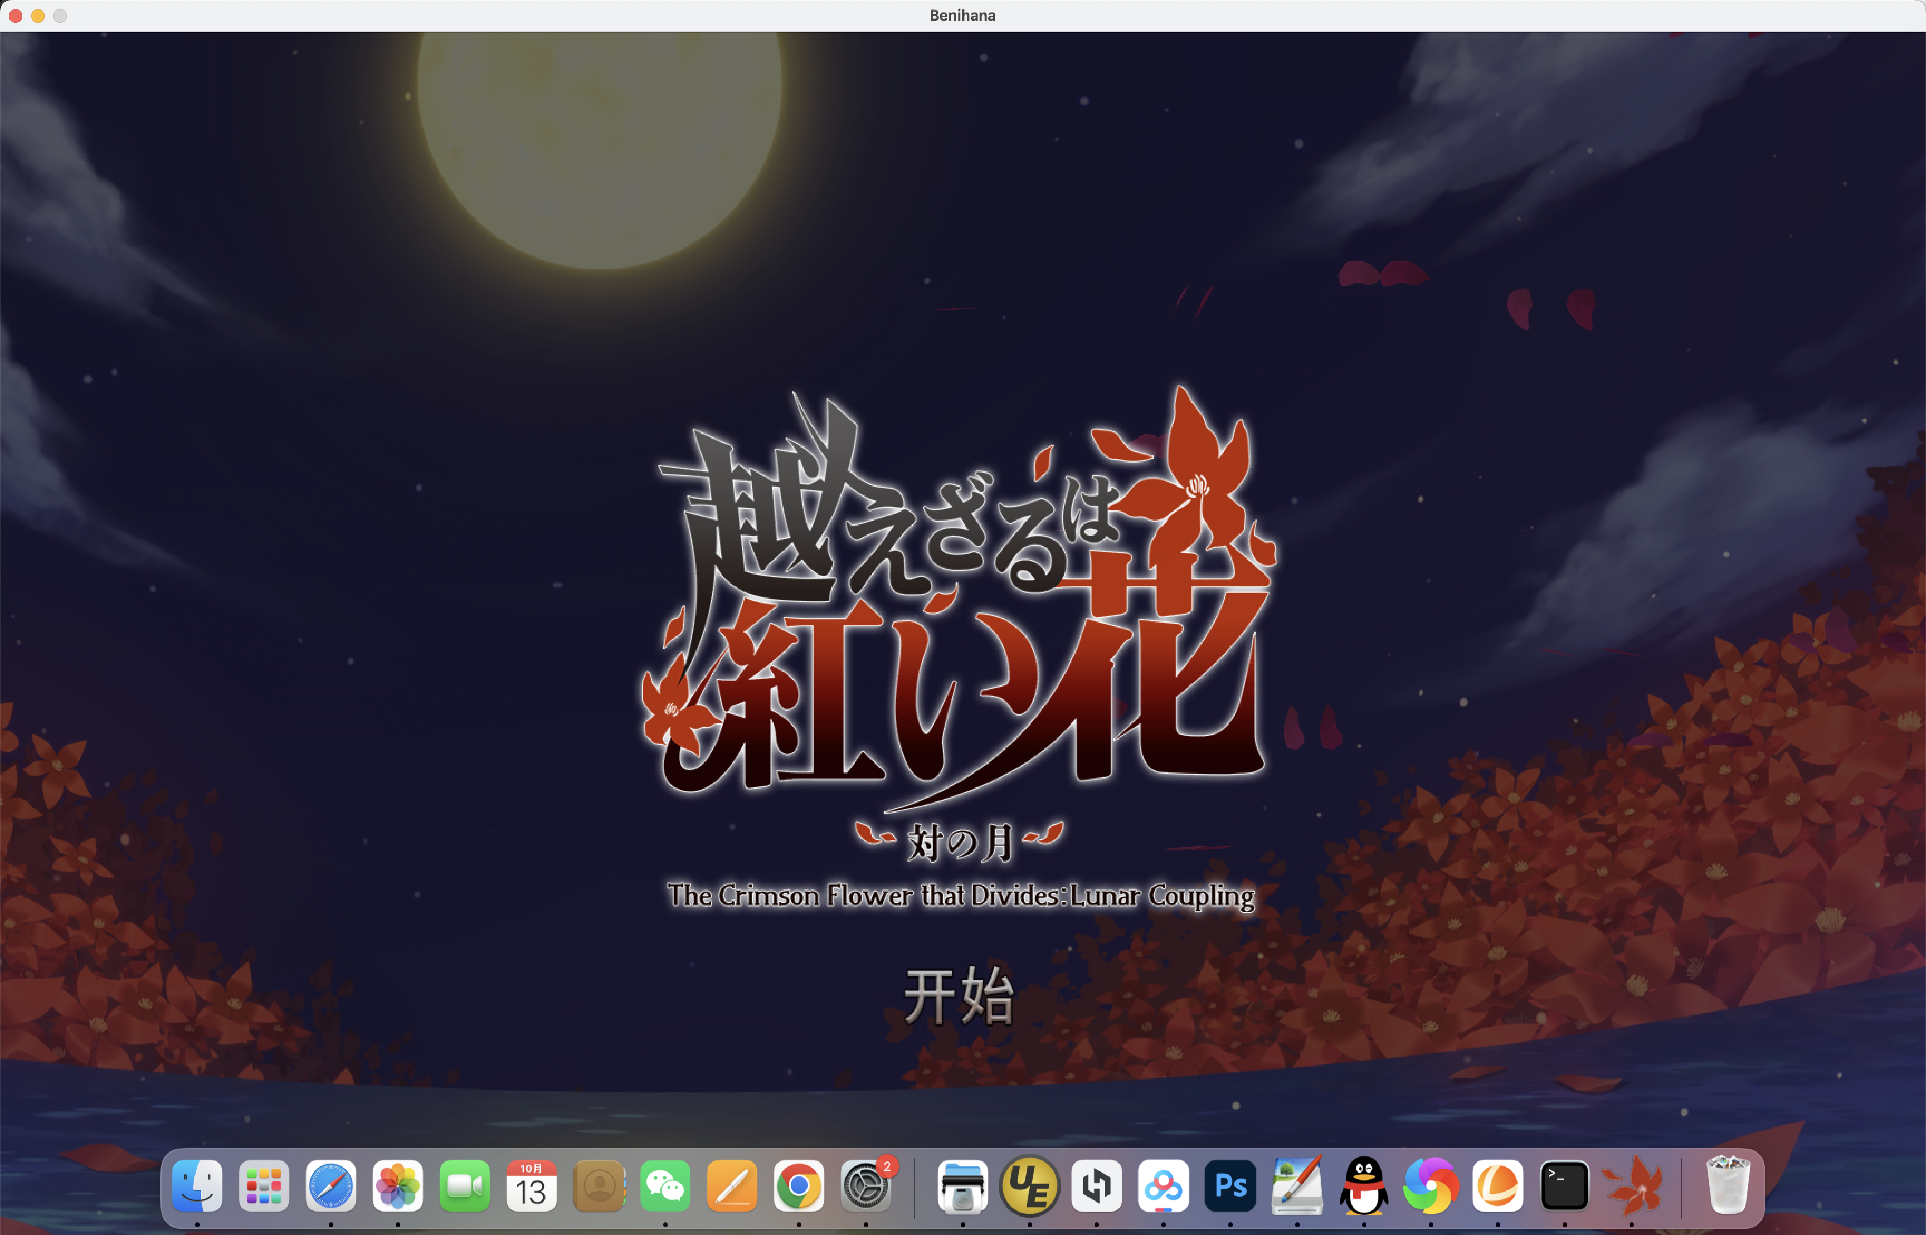Open the paintbrush disk image app icon

1297,1185
